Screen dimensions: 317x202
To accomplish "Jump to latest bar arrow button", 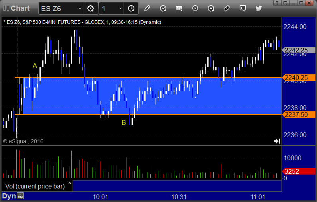I will [x=277, y=141].
